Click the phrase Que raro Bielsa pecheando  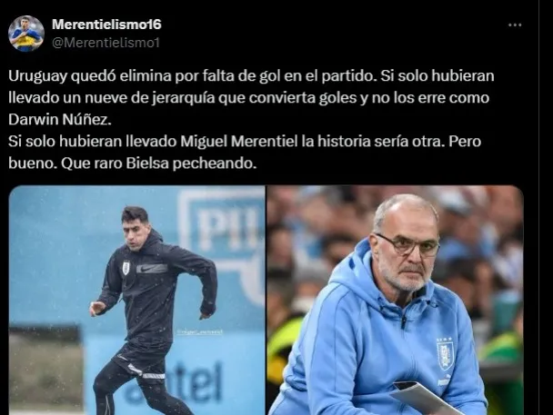click(158, 163)
